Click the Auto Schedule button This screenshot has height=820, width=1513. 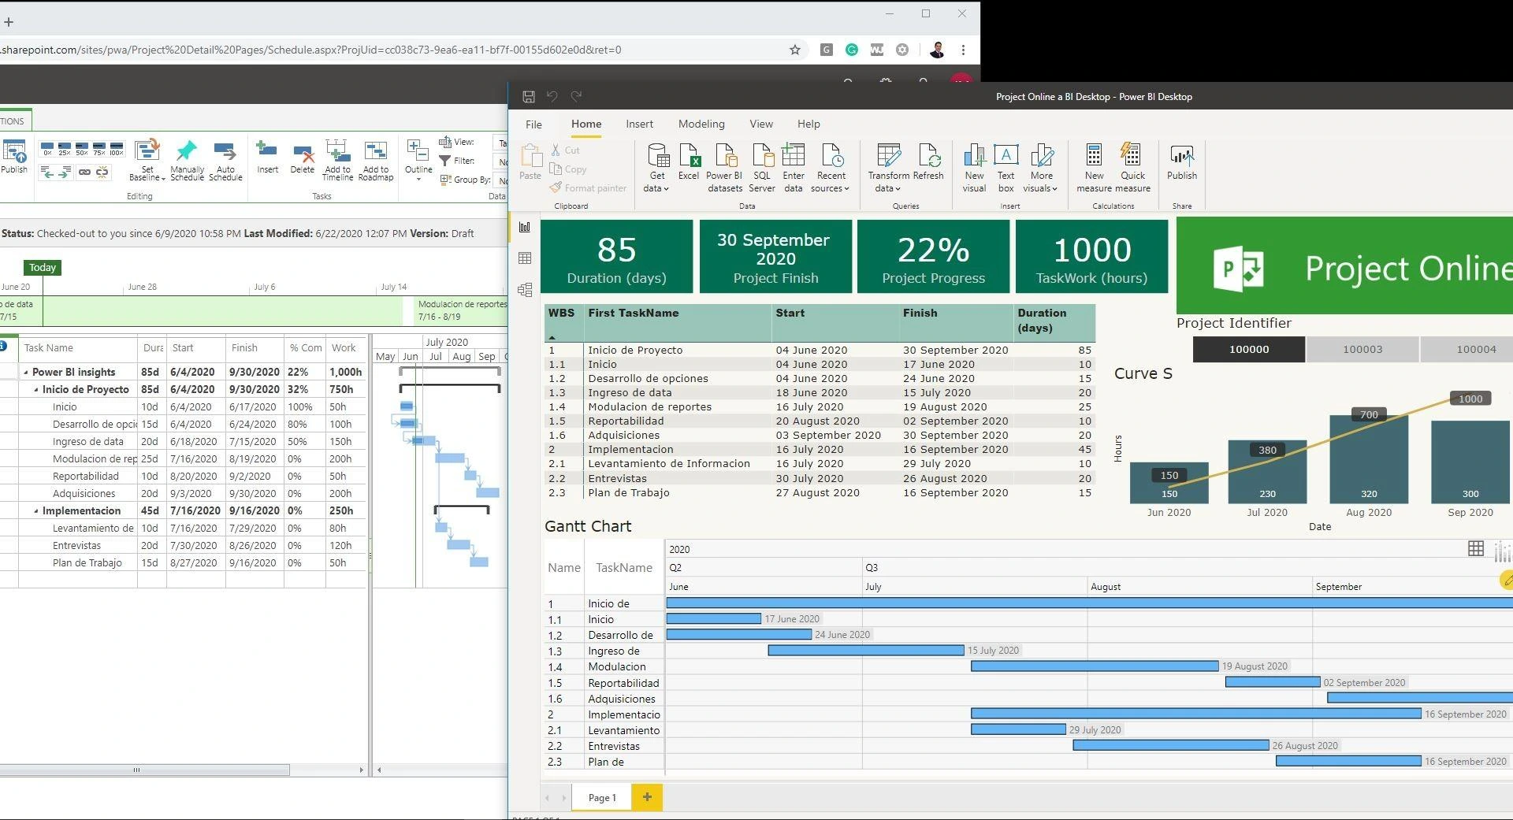pos(226,160)
